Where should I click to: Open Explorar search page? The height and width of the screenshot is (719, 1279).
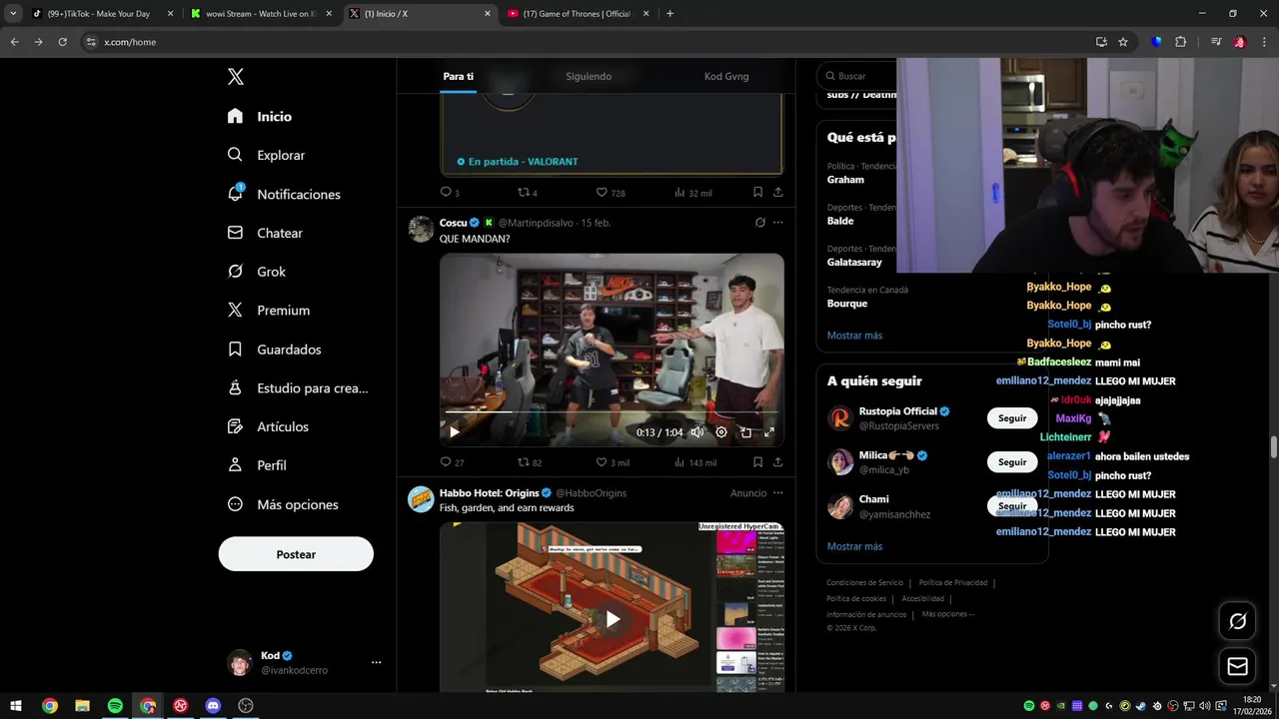pos(266,155)
